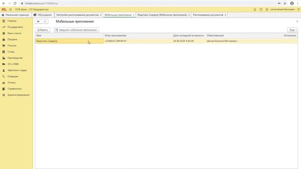Click Загрузить мобильное приложение button
301x169 pixels.
tap(76, 30)
